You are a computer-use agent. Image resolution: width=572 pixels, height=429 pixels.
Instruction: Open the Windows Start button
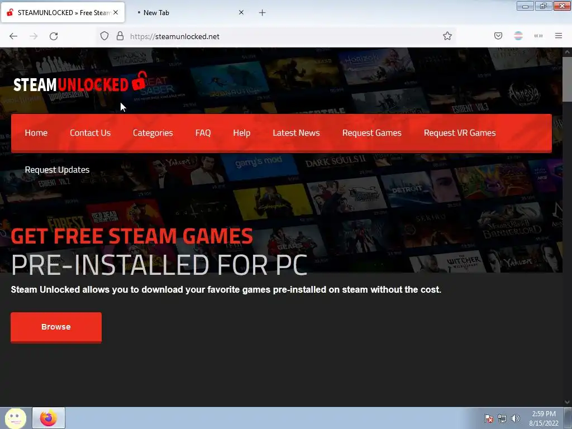(15, 418)
